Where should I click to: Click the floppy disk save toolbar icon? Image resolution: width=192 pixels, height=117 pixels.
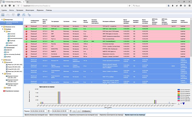coord(19,15)
